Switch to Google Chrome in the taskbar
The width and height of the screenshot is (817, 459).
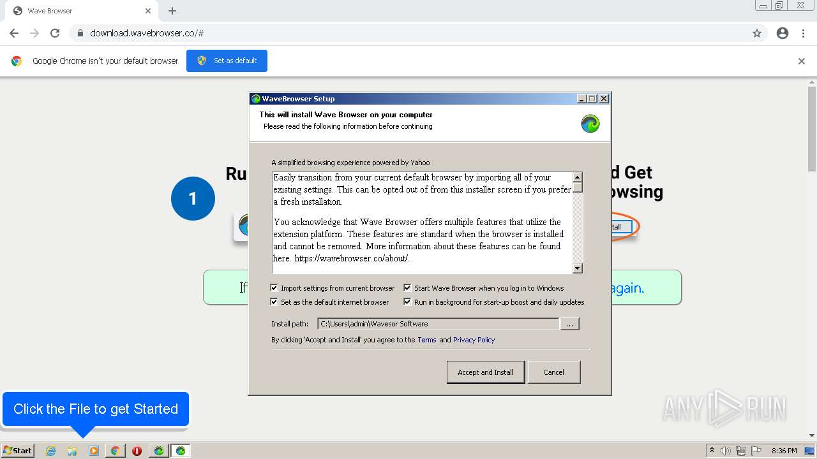click(115, 451)
